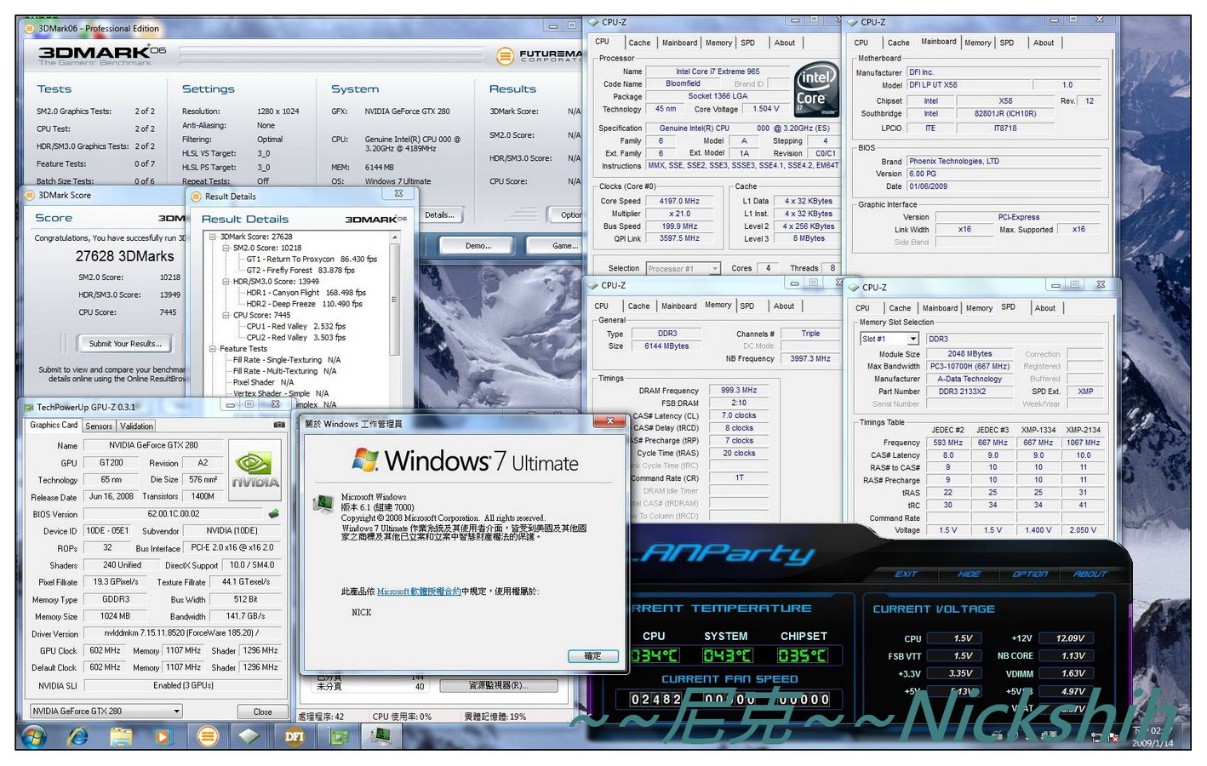Click the GPU-Z Name field NVIDIA GeForce GTX 280
1207x766 pixels.
(x=153, y=445)
